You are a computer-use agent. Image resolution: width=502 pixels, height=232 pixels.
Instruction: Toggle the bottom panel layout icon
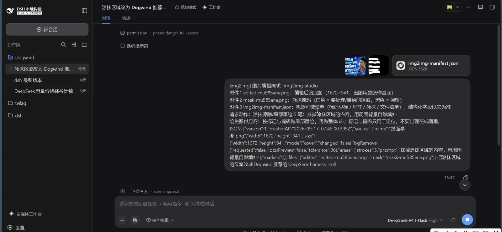pyautogui.click(x=480, y=7)
